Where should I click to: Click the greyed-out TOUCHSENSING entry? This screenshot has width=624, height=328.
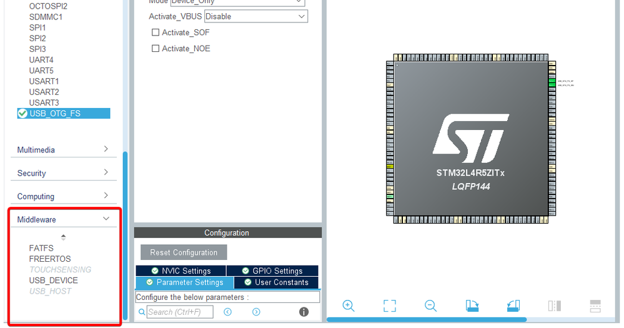tap(60, 270)
